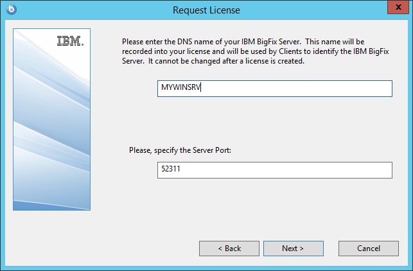Proceed with the Next button
The width and height of the screenshot is (413, 271).
(x=293, y=249)
